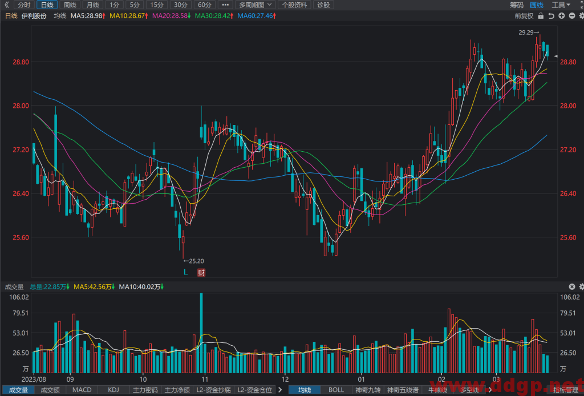584x396 pixels.
Task: Select the 30分 period
Action: 181,5
